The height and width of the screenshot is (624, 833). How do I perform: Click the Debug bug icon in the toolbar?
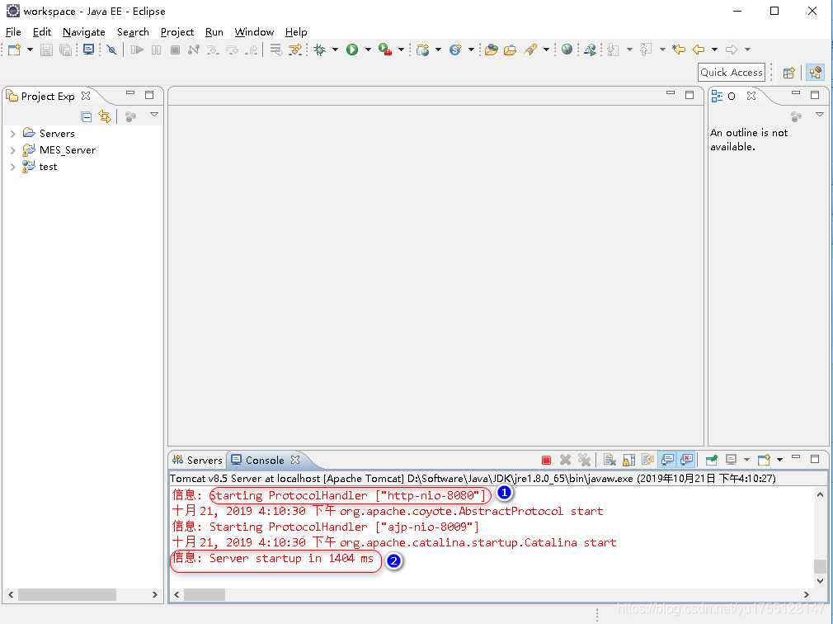pos(320,50)
